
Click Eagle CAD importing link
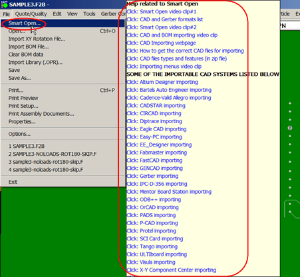(156, 129)
